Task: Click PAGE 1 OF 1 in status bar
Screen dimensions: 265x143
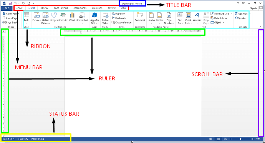Action: tap(8, 139)
